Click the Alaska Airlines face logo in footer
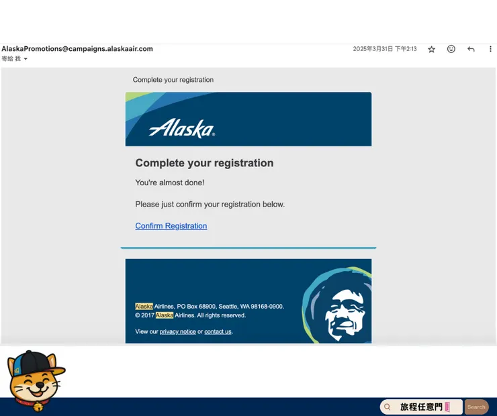This screenshot has height=416, width=497. coord(337,305)
